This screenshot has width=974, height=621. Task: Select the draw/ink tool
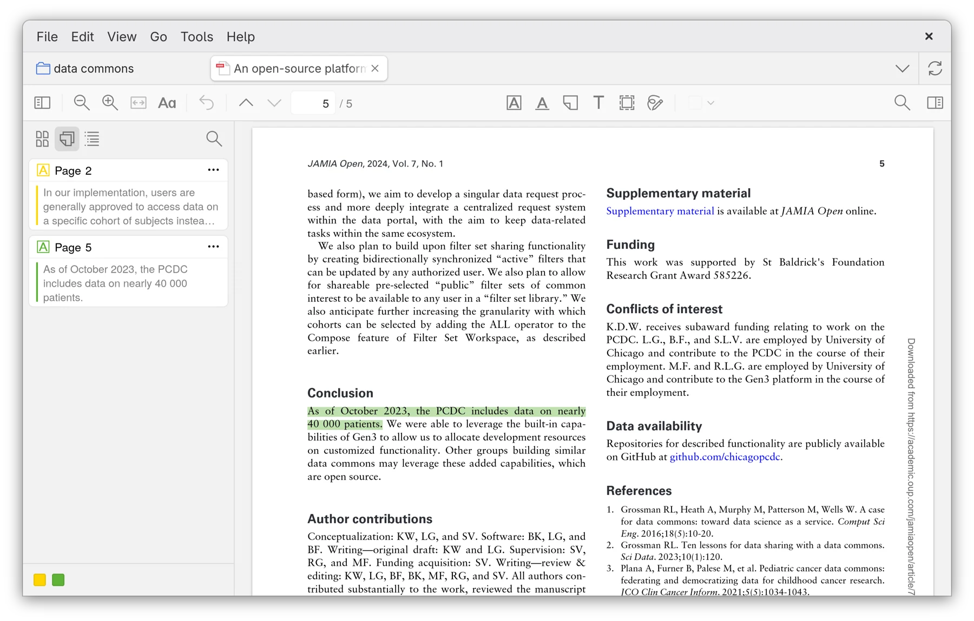tap(655, 103)
